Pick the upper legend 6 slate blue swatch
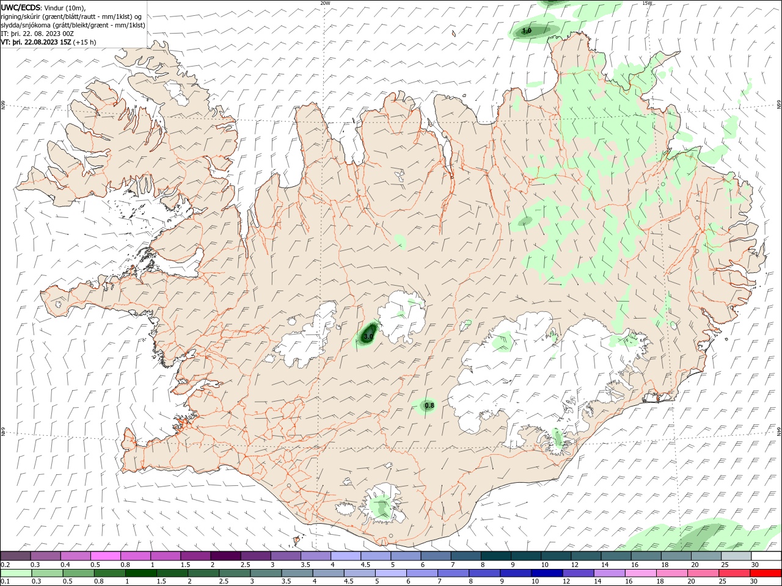The image size is (782, 586). point(436,556)
